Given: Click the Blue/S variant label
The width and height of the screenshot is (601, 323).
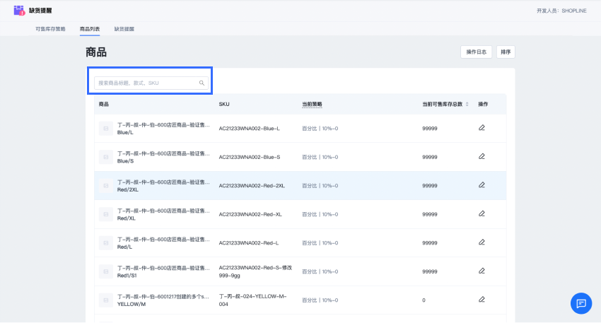Looking at the screenshot, I should (x=125, y=161).
